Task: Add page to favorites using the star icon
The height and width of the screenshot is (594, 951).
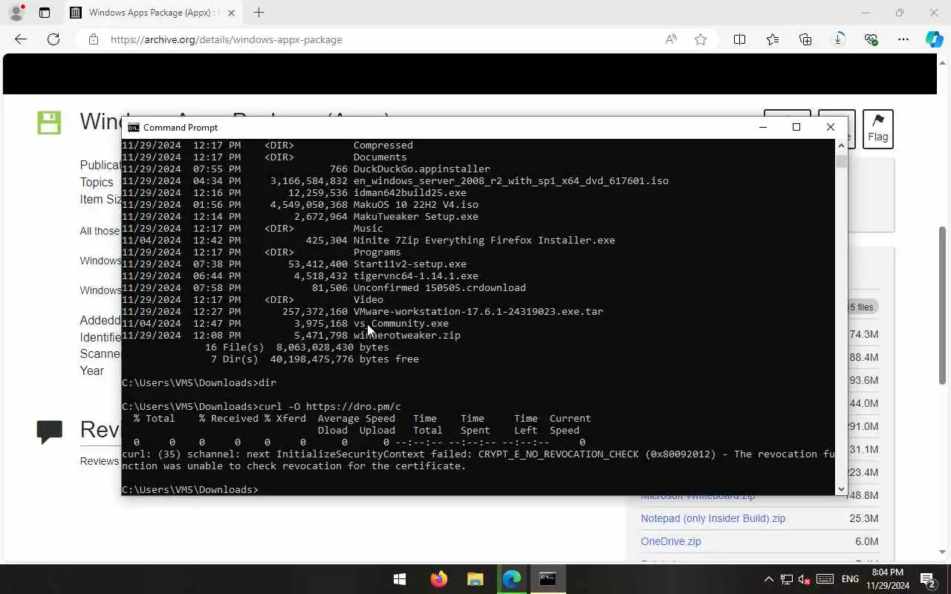Action: [x=701, y=39]
